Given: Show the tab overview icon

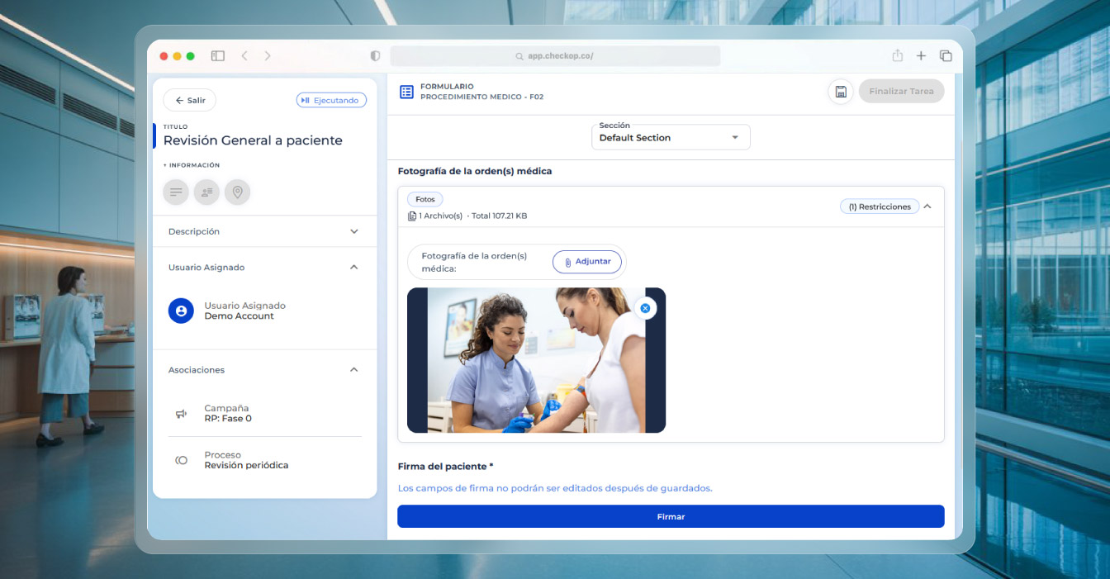Looking at the screenshot, I should [x=946, y=56].
